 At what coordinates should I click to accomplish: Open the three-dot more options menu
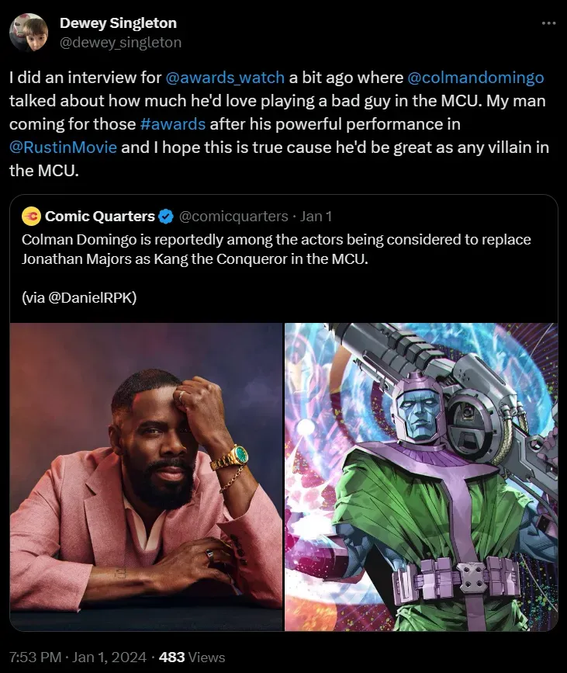click(548, 23)
